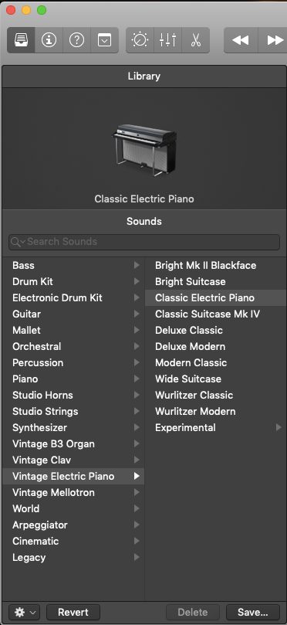Open the gear action menu
The width and height of the screenshot is (287, 625).
[x=24, y=612]
